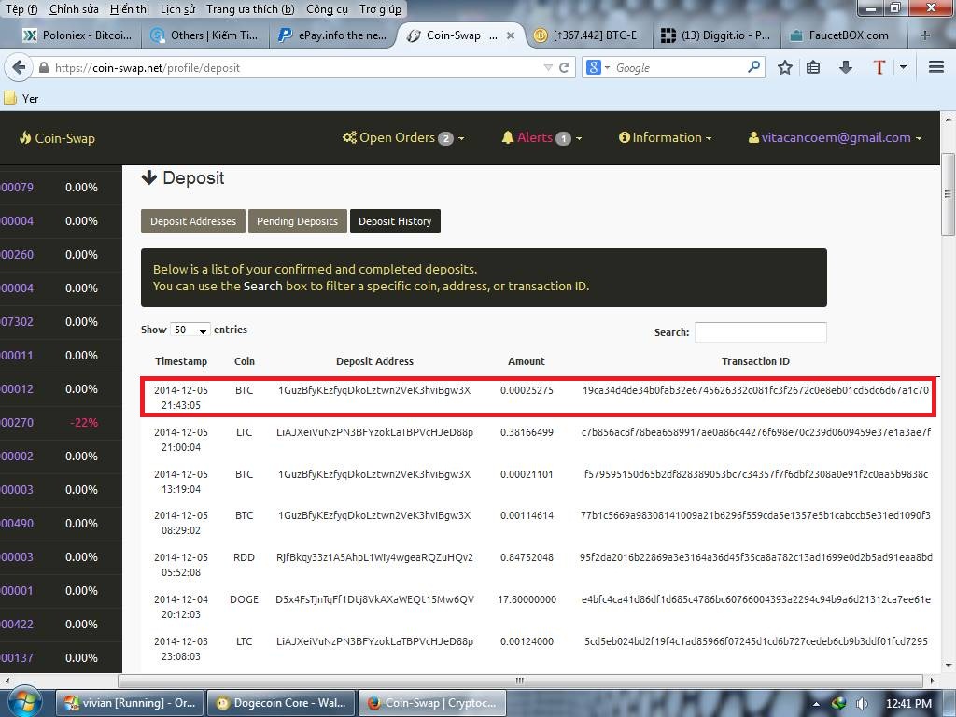Click the network tray icon
The width and height of the screenshot is (956, 717).
839,703
